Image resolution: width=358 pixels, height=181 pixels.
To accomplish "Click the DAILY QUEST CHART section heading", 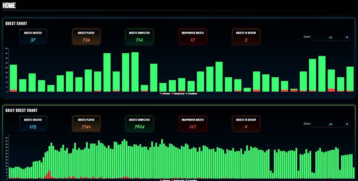I will pos(21,110).
